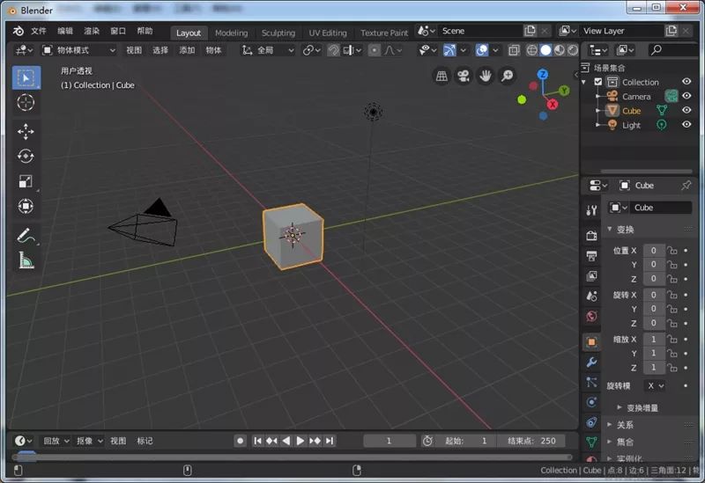Screen dimensions: 705x483
Task: Toggle camera view with camera icon
Action: pyautogui.click(x=464, y=77)
